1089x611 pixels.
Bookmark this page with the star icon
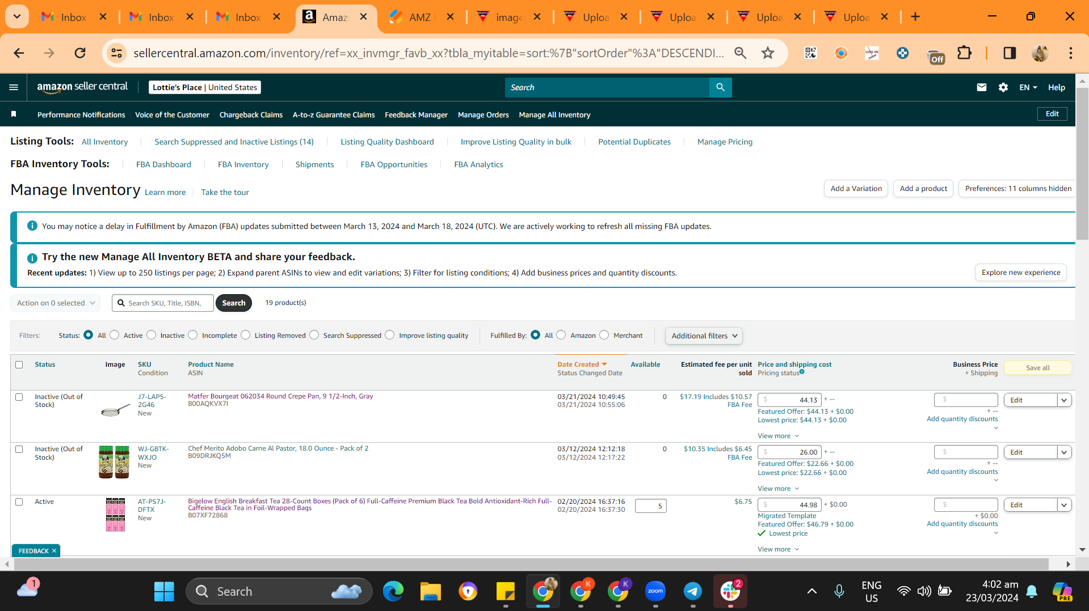[768, 53]
